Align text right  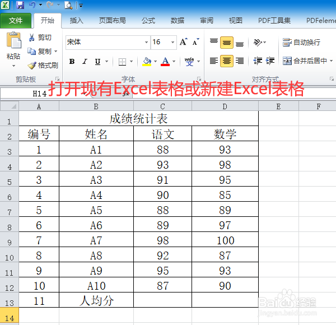click(240, 61)
